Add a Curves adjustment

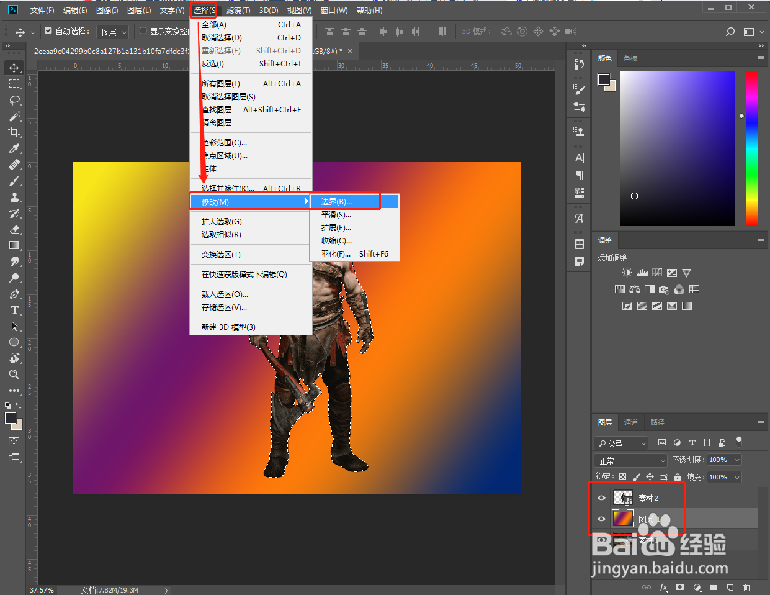pyautogui.click(x=657, y=273)
